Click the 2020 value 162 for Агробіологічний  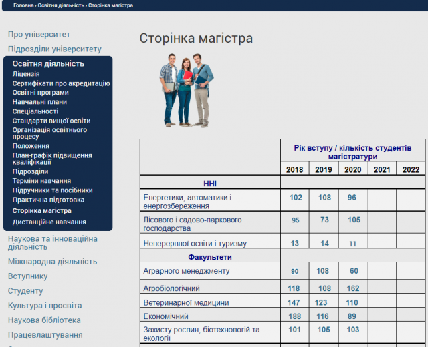point(353,288)
